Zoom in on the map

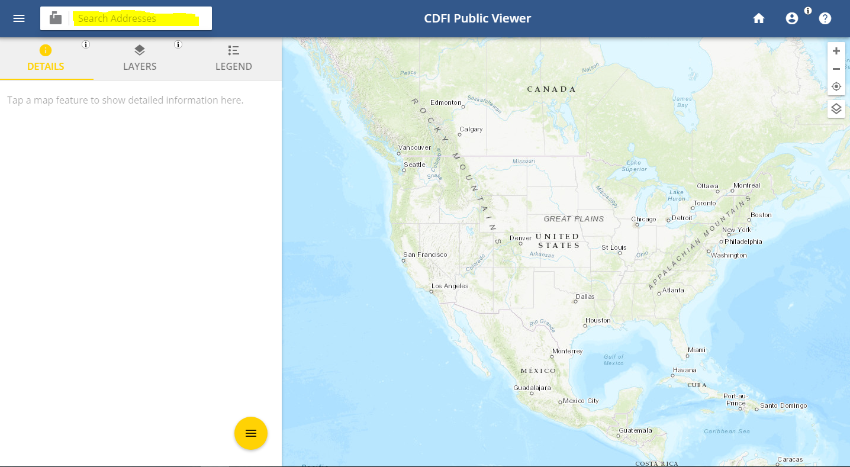click(x=836, y=51)
